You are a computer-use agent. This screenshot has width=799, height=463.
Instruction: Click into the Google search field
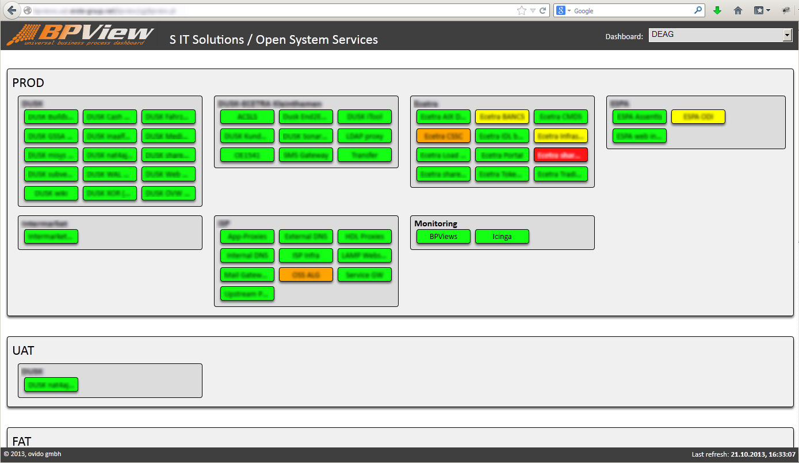[633, 10]
